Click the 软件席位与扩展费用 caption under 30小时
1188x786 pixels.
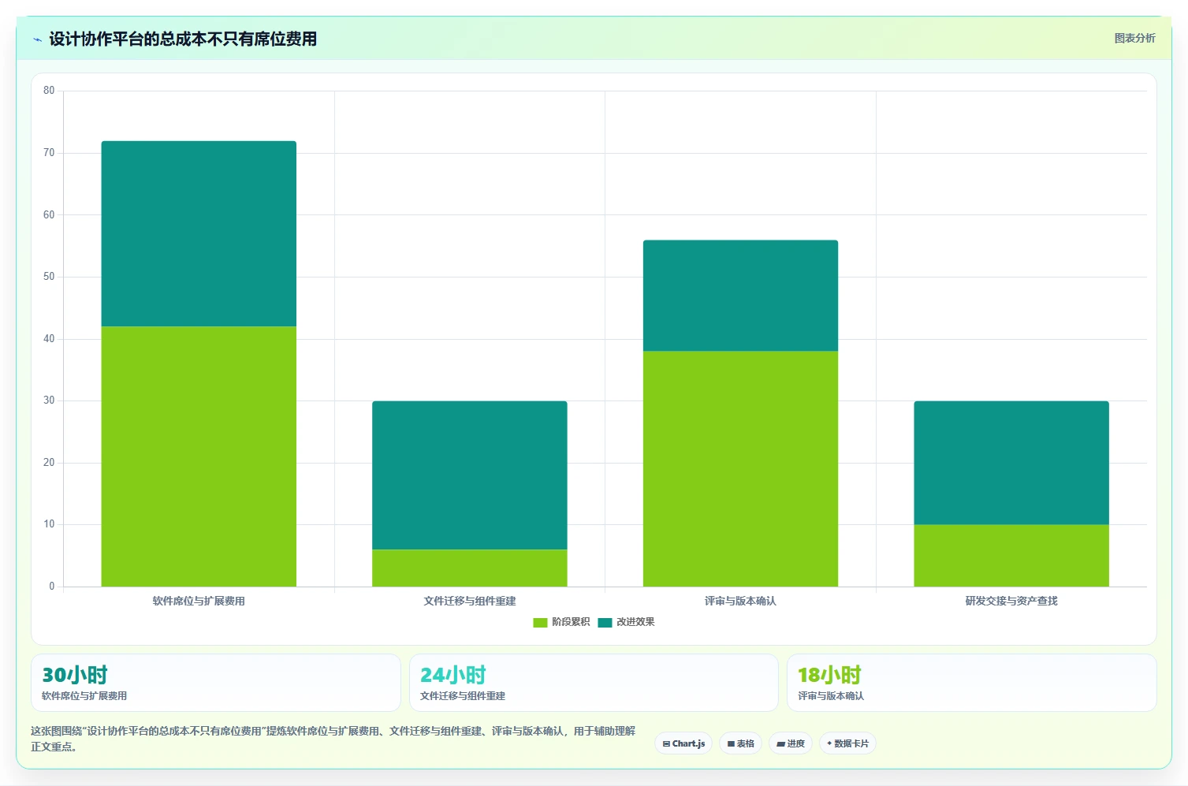[x=84, y=696]
